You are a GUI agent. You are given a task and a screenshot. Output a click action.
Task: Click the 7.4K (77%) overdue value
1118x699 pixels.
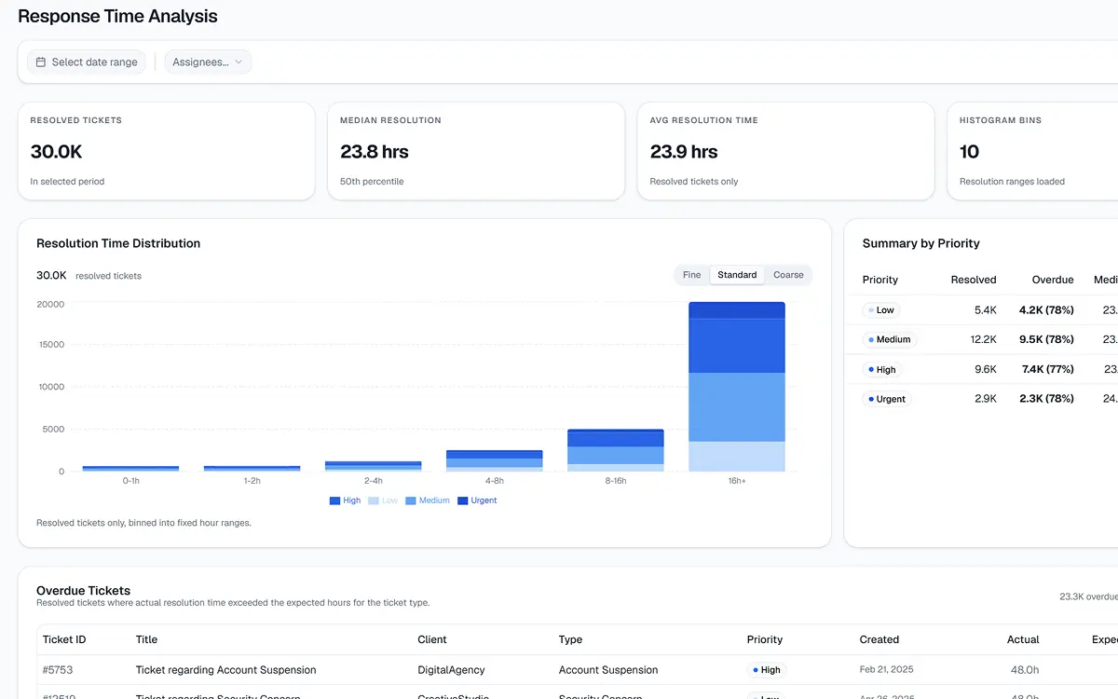pyautogui.click(x=1047, y=369)
